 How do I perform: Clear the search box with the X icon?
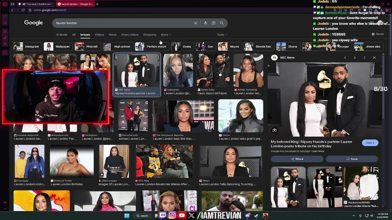(x=195, y=23)
